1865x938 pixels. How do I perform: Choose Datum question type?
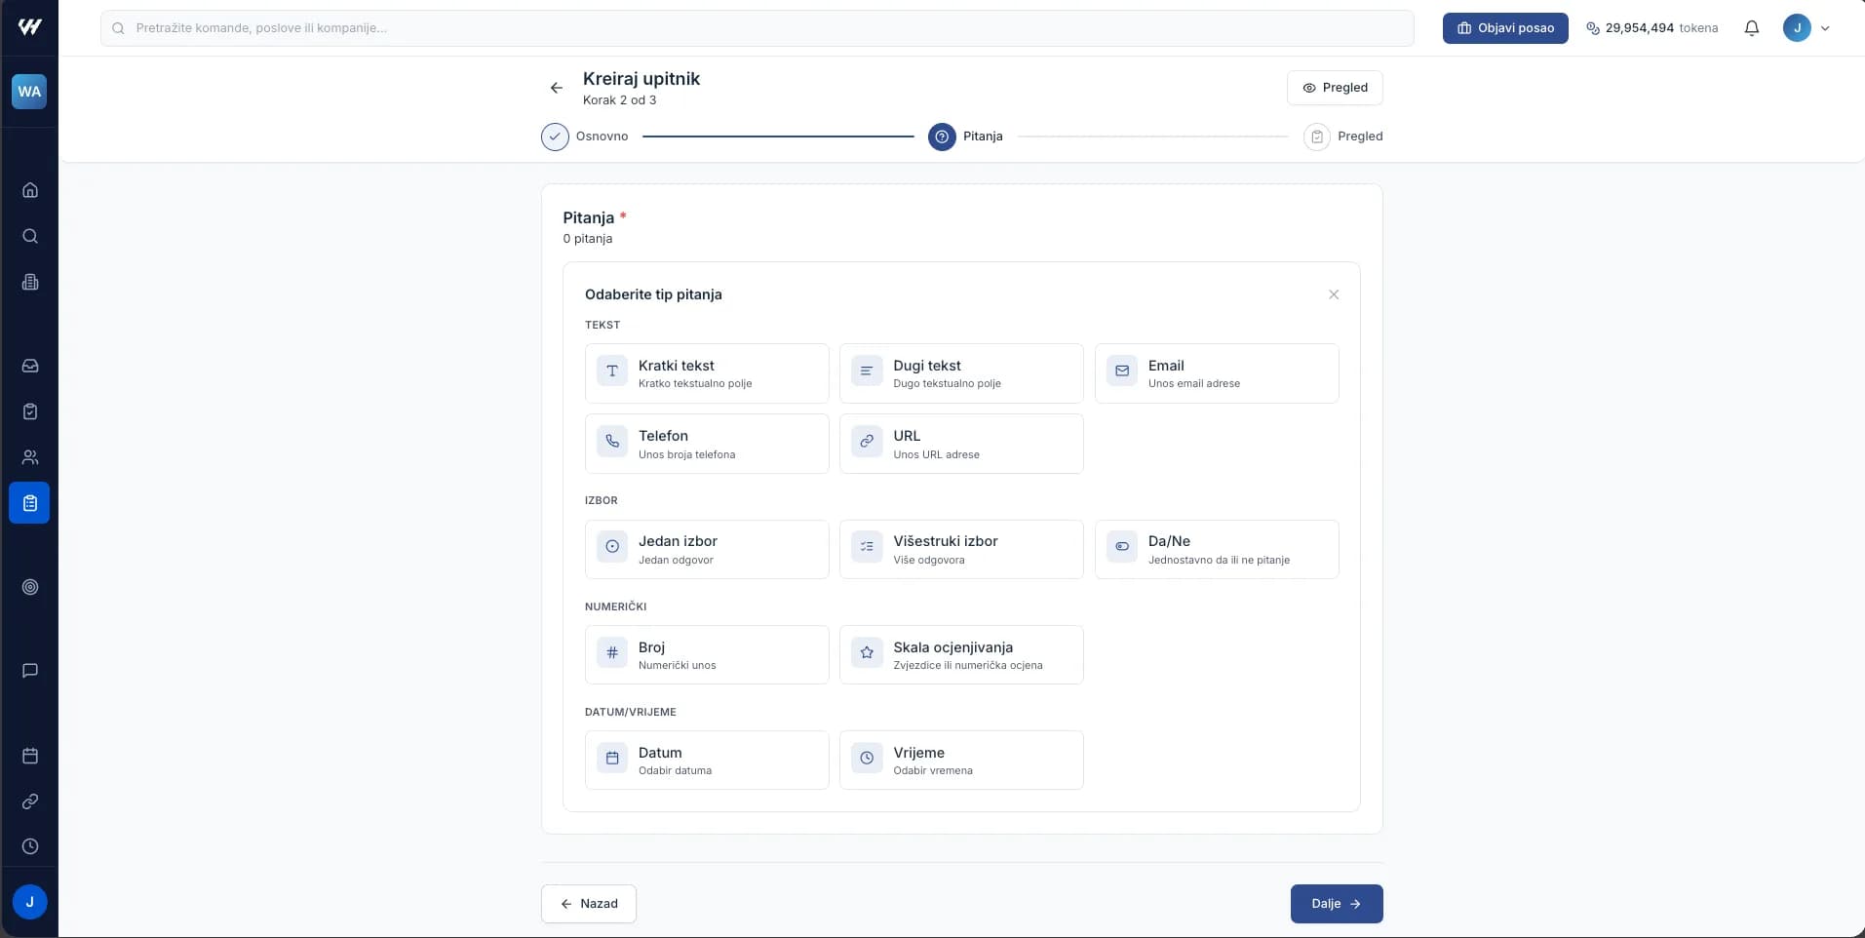tap(707, 760)
